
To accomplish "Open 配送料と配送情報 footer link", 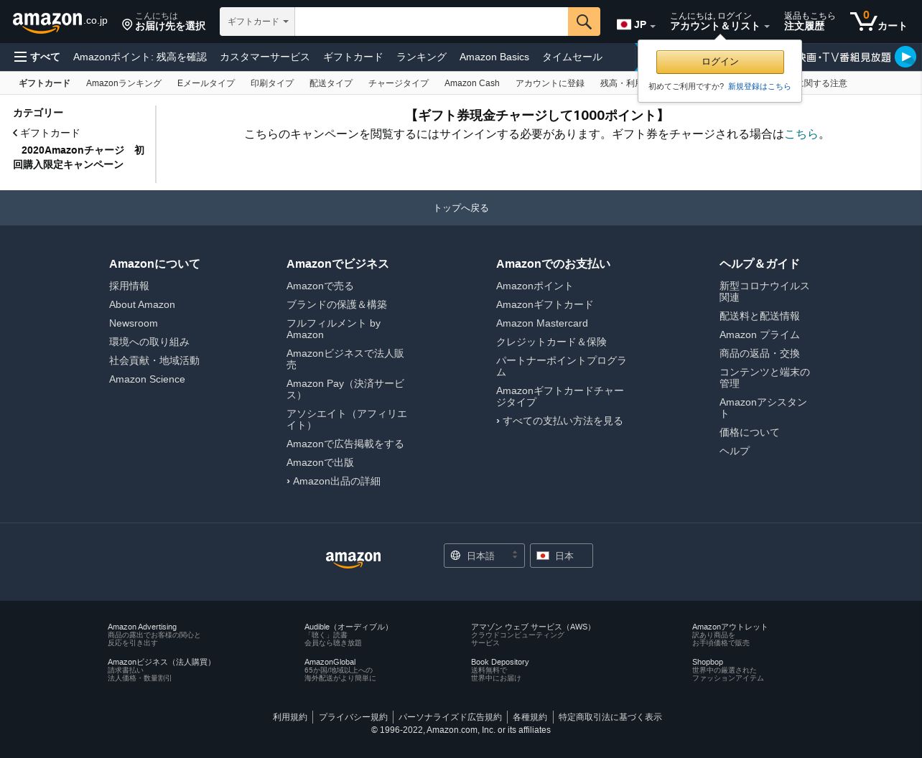I will [x=760, y=316].
